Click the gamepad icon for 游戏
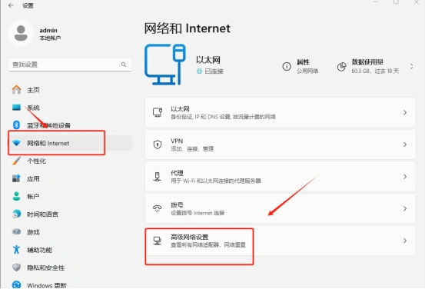 [x=17, y=232]
